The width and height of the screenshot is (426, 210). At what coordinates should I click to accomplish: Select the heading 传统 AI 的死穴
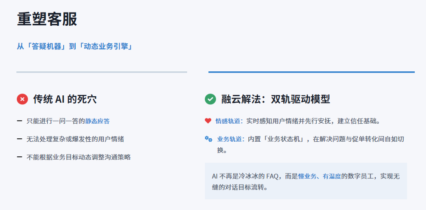[65, 99]
